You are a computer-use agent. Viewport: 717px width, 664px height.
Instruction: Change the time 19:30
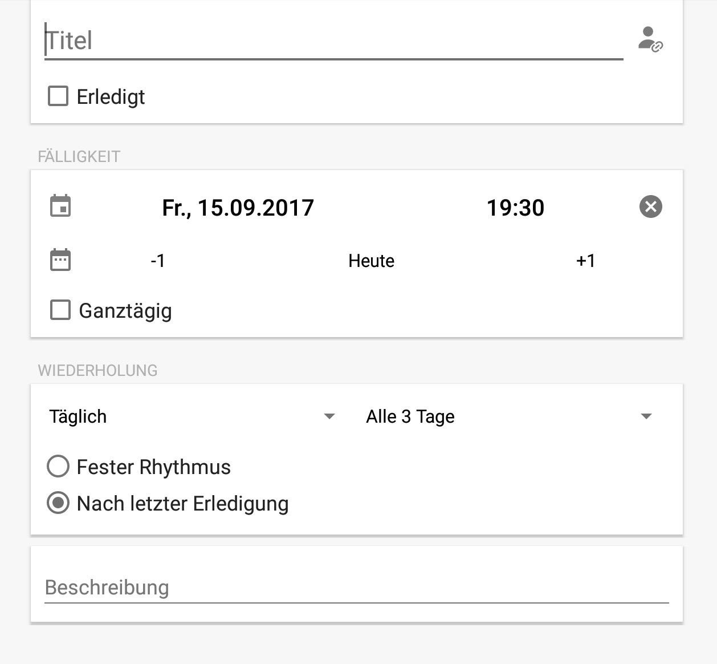point(515,208)
